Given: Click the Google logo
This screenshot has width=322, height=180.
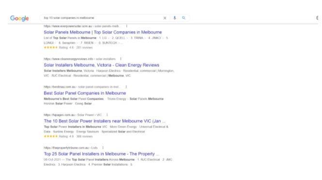Looking at the screenshot, I should (x=19, y=18).
